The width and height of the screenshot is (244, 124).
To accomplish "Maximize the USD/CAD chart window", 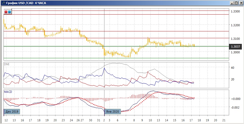I will click(236, 3).
